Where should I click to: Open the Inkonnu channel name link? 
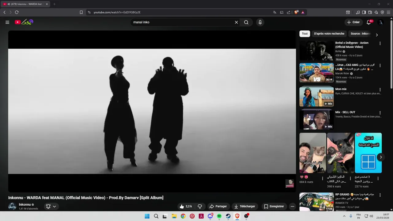coord(25,204)
